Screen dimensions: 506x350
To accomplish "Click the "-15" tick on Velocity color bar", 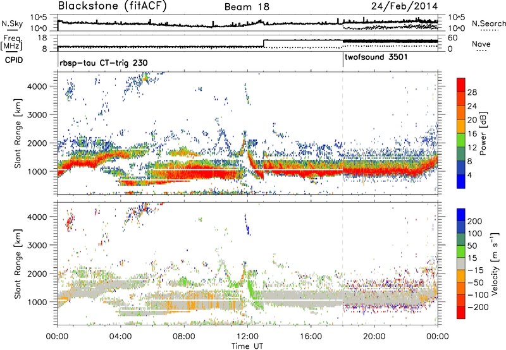I will pos(476,270).
